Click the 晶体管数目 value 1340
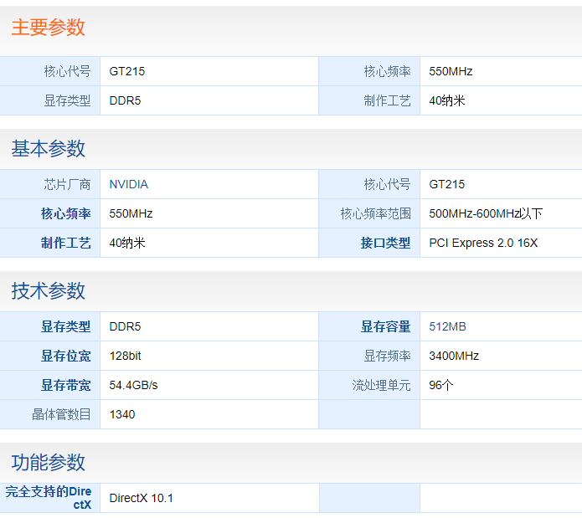Screen dimensions: 582x518 coord(121,414)
